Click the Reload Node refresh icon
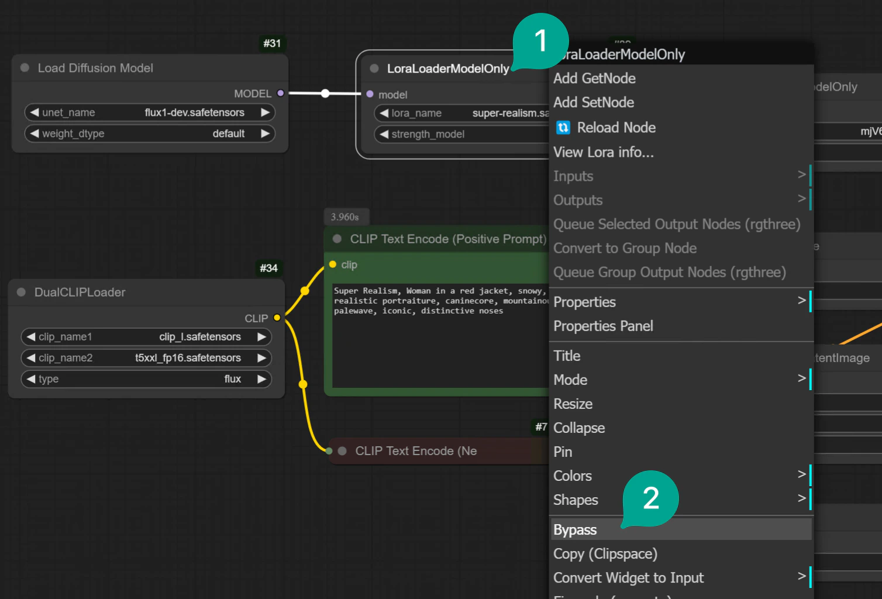The image size is (882, 599). [563, 128]
